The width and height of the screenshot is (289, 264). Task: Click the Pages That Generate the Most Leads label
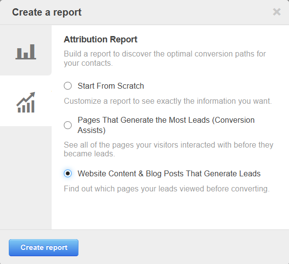[166, 125]
